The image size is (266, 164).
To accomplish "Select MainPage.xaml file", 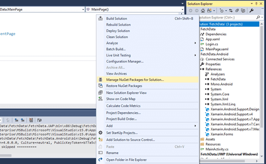I will click(x=217, y=49).
